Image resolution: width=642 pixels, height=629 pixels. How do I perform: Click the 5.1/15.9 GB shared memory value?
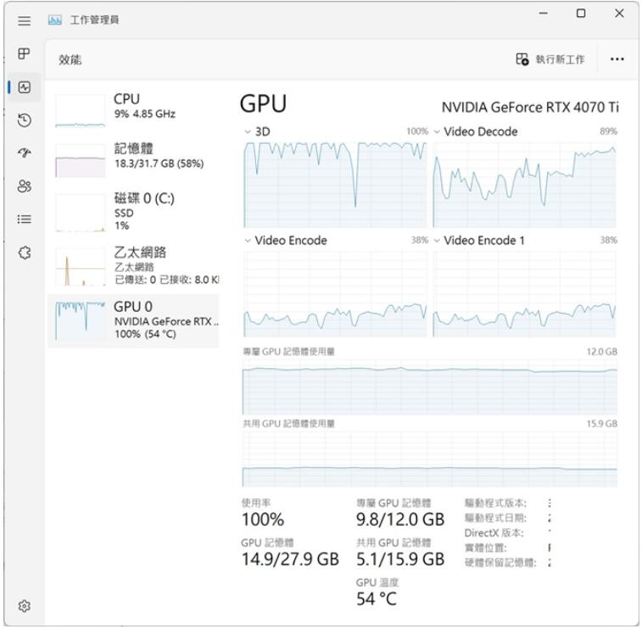(x=400, y=559)
